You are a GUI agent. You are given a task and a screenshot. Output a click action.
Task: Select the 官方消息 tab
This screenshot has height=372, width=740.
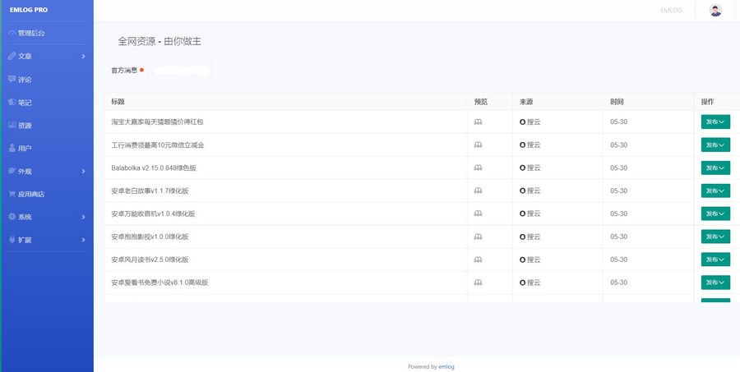pos(125,71)
